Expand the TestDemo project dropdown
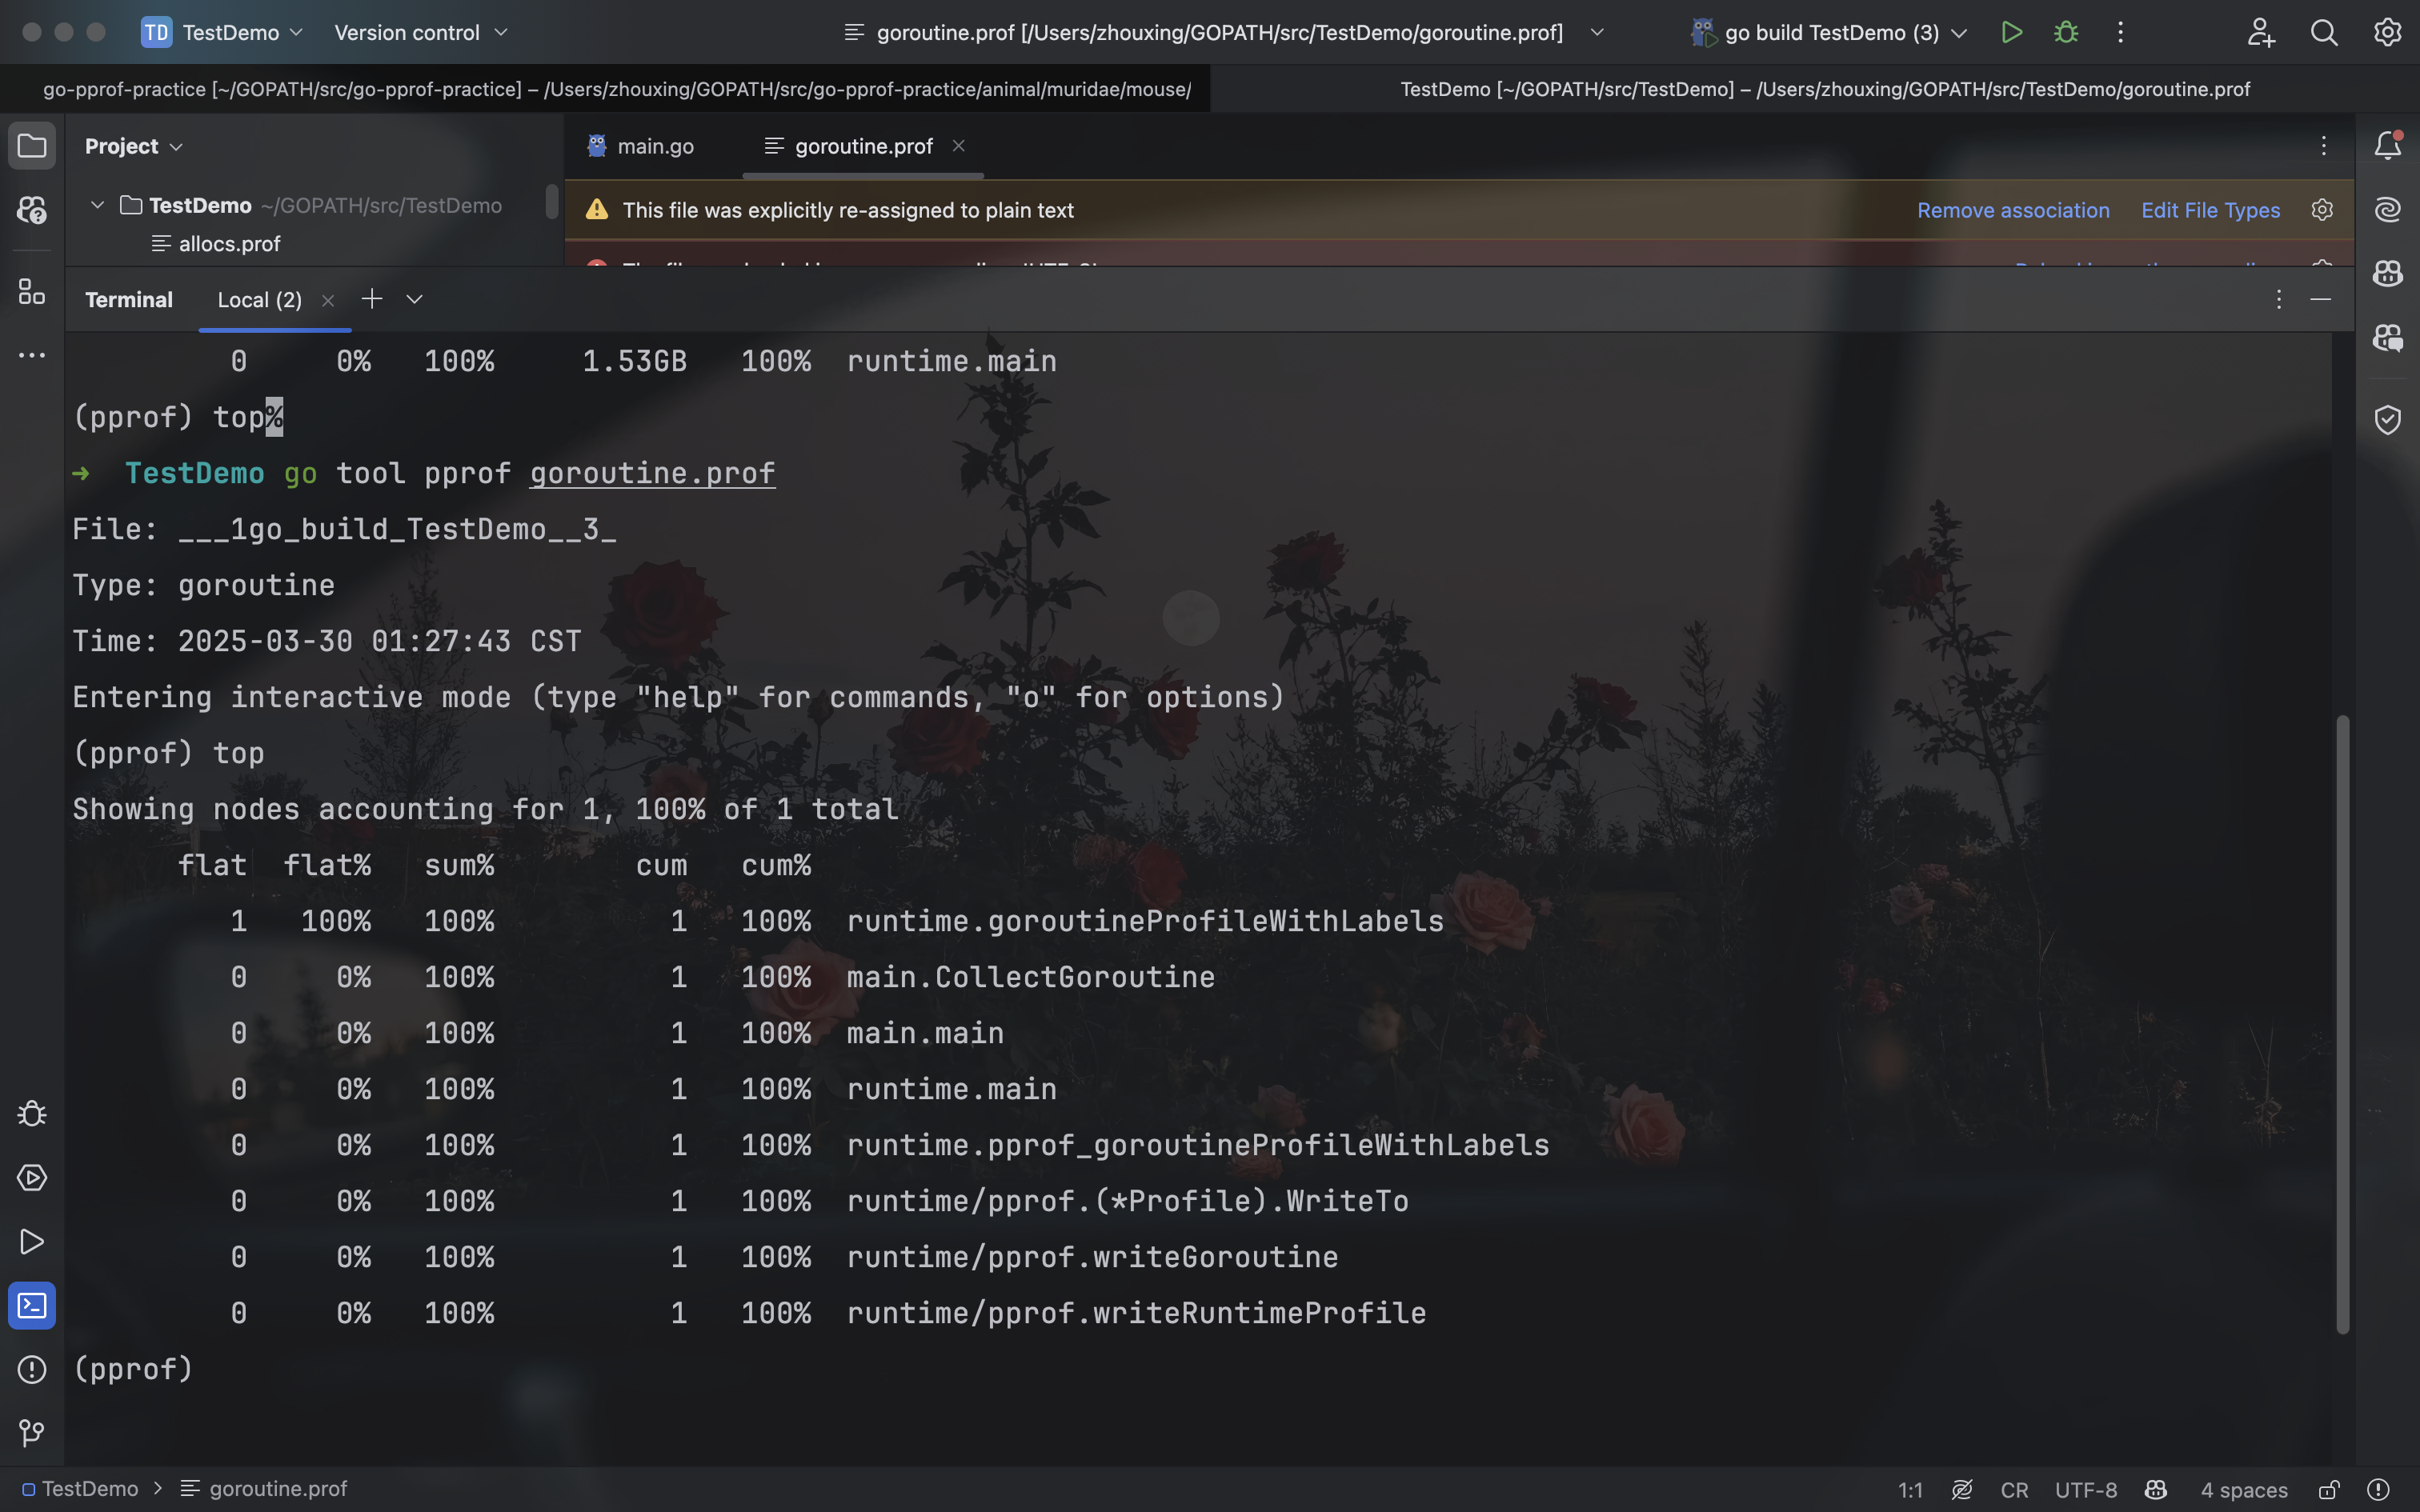Screen dimensions: 2420x1512 pyautogui.click(x=224, y=32)
